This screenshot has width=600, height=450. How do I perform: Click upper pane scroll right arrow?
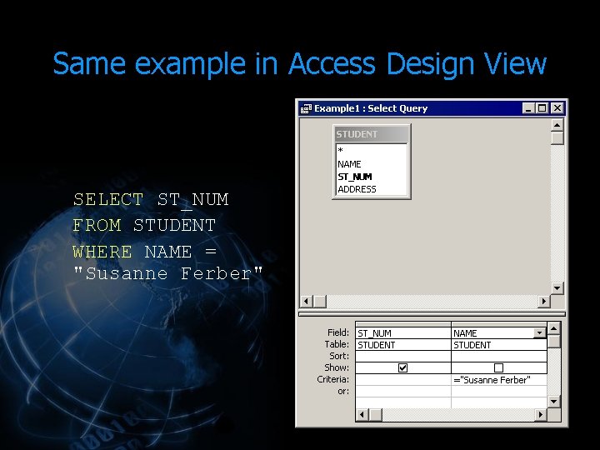(543, 301)
